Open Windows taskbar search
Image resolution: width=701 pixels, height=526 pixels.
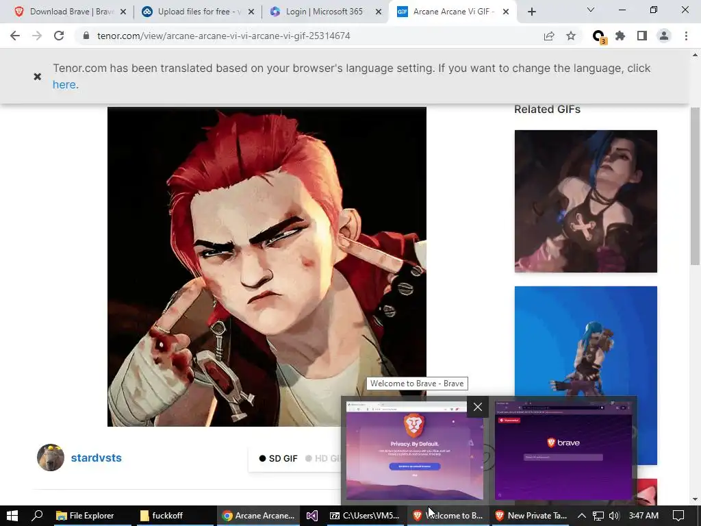[x=38, y=516]
